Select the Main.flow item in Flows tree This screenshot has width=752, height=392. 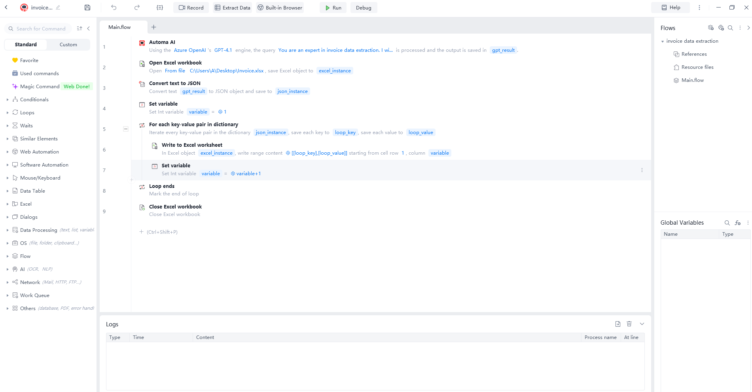tap(693, 80)
